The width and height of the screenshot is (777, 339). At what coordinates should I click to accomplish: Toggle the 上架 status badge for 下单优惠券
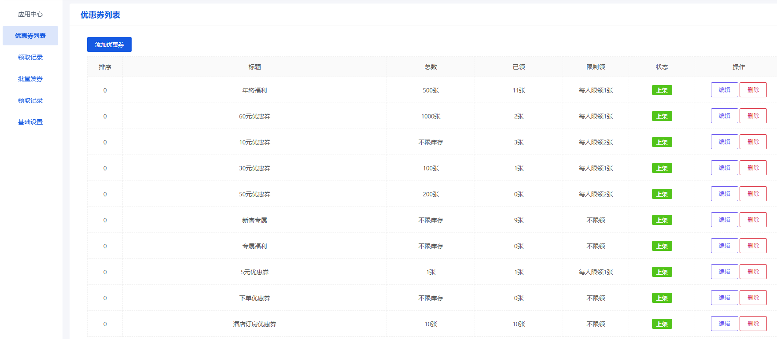click(x=662, y=298)
